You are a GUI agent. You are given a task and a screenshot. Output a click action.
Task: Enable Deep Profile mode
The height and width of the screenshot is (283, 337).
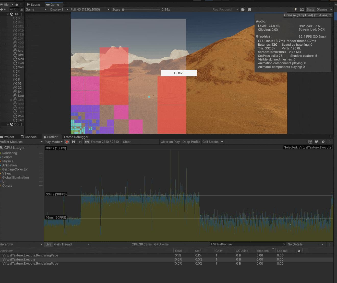(191, 142)
